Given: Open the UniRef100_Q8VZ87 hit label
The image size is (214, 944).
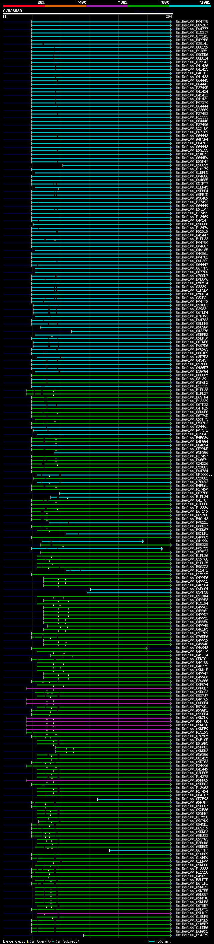Looking at the screenshot, I should pos(192,25).
